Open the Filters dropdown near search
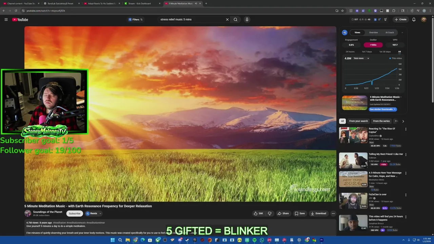434x244 pixels. [x=136, y=19]
